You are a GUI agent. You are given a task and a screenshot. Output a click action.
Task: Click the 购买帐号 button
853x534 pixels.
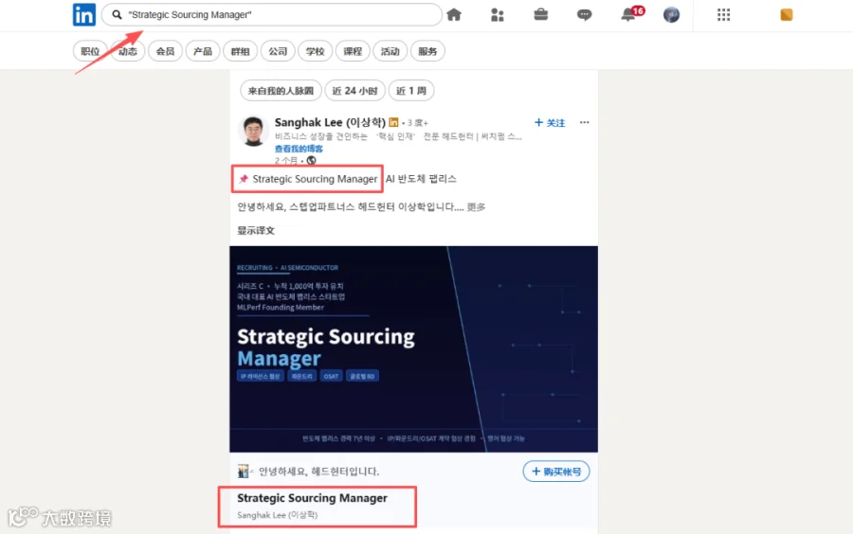(556, 472)
